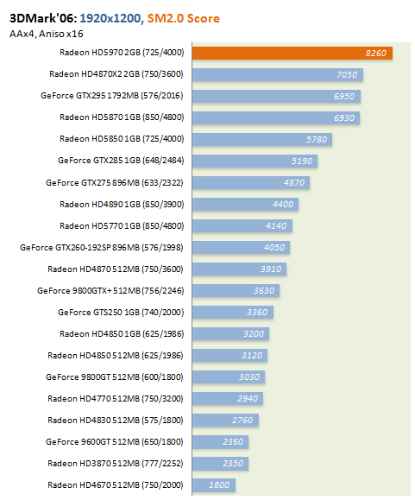This screenshot has width=415, height=500.
Task: Click the Radeon HD5850 1GB label
Action: click(x=122, y=139)
